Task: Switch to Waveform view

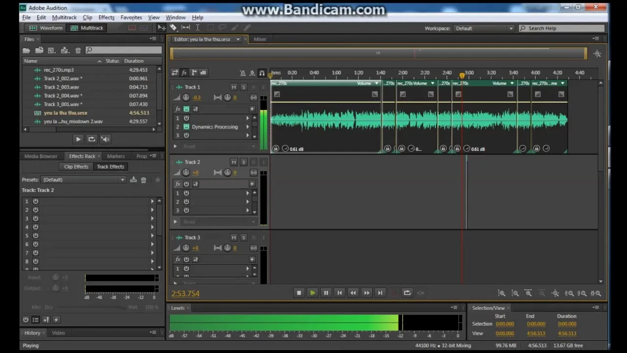Action: (46, 28)
